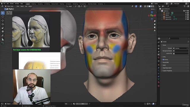Select the Add Cube tool
This screenshot has height=107, width=190.
click(3, 43)
